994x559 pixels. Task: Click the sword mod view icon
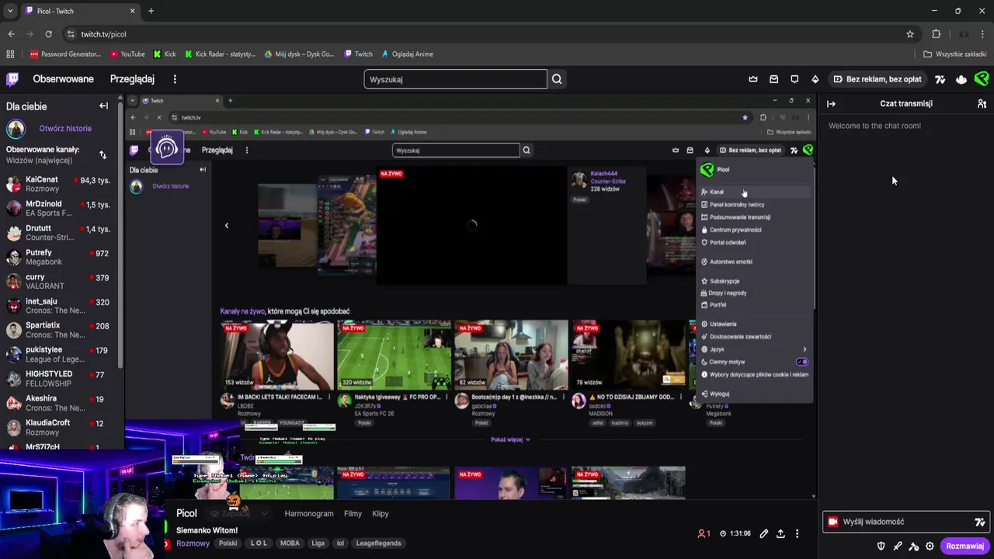click(898, 546)
